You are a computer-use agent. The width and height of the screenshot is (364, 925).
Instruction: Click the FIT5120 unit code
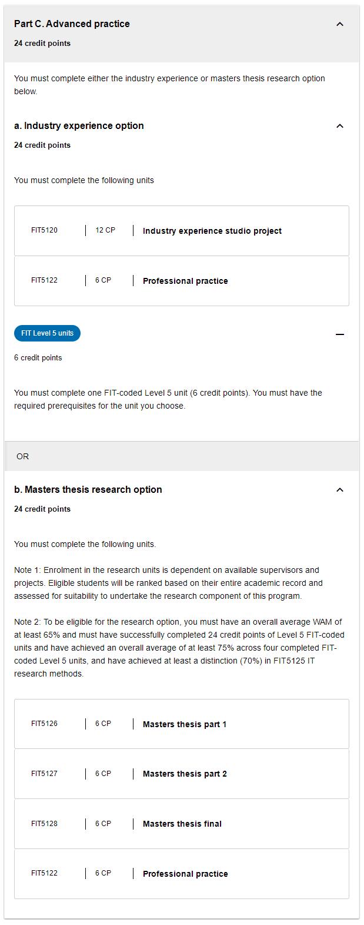[44, 230]
